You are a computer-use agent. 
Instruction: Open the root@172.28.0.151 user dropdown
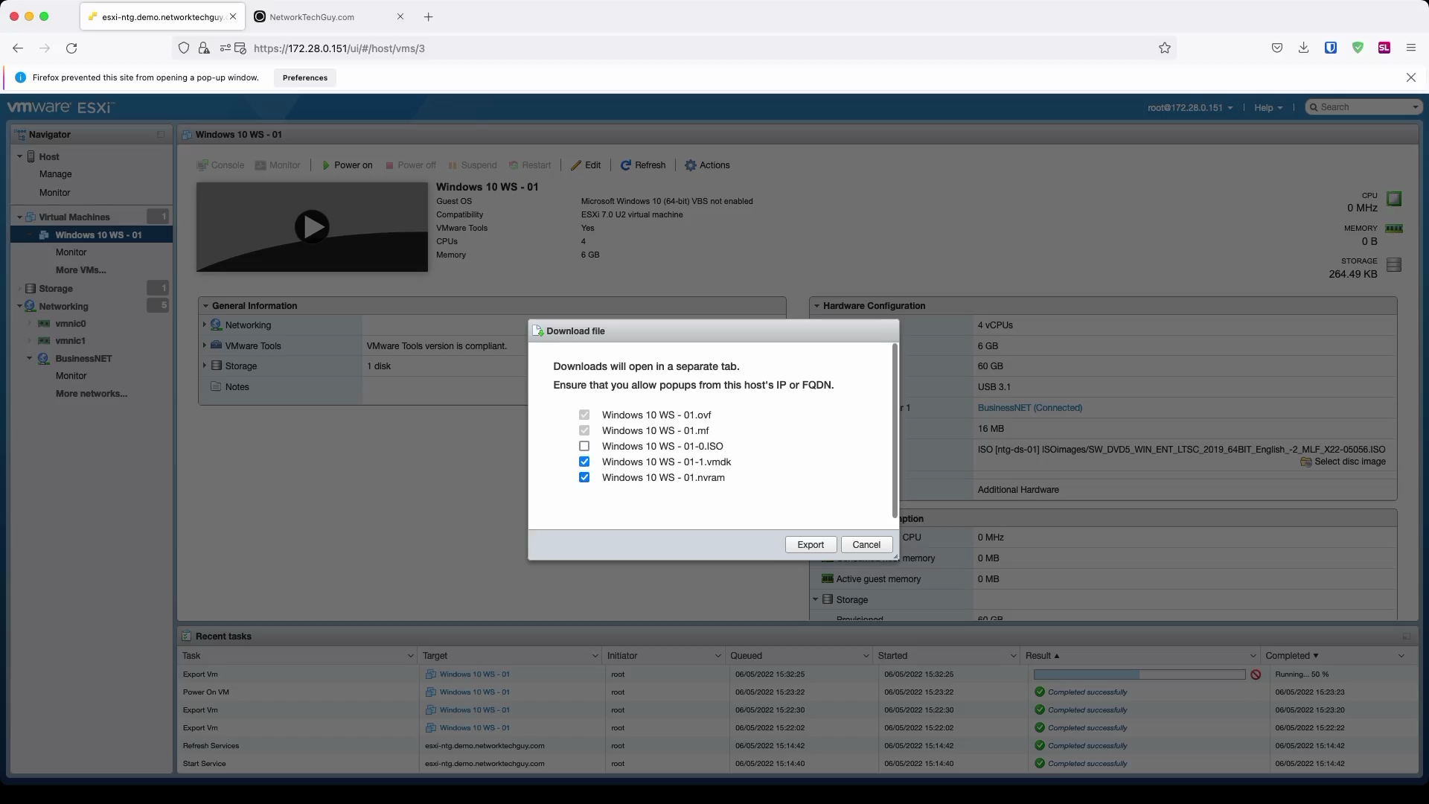1190,108
